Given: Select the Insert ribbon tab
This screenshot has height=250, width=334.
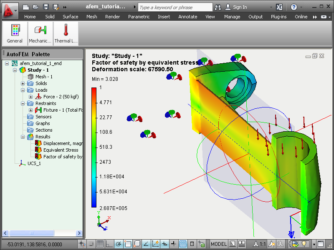Looking at the screenshot, I should (164, 17).
